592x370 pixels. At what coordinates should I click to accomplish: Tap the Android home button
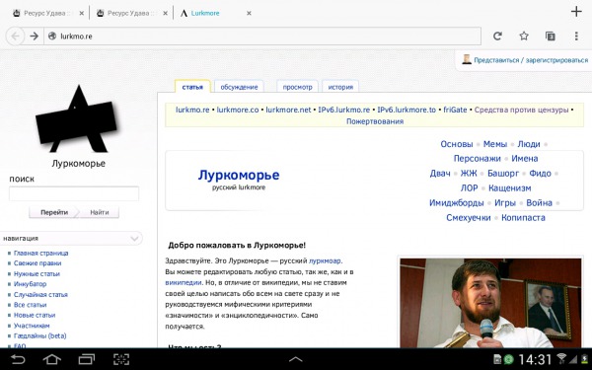point(52,359)
